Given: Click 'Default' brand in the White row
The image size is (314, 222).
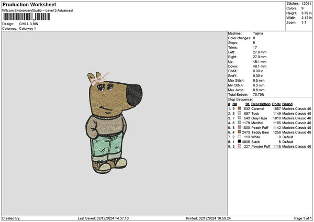Looking at the screenshot, I should (x=287, y=137).
